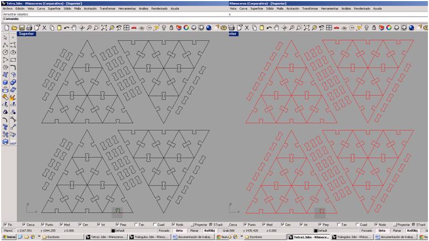Switch to Triángulos.3dm in the first taskbar
The height and width of the screenshot is (241, 429).
pos(149,237)
